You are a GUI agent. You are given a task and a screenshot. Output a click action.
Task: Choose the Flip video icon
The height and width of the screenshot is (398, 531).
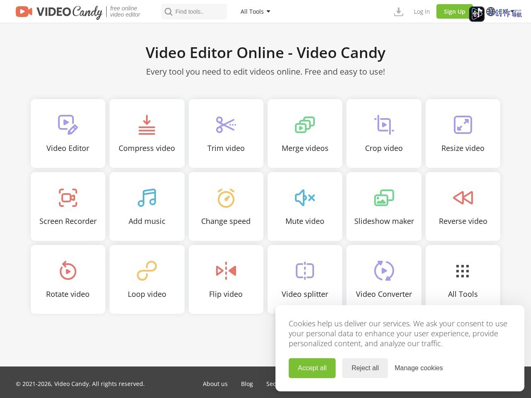(x=226, y=271)
